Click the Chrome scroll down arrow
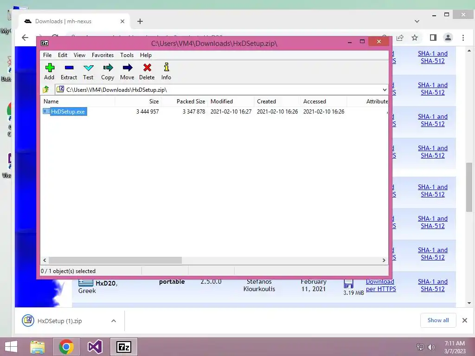Screen dimensions: 475x356 click(469, 303)
